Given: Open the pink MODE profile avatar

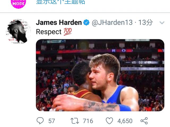Looking at the screenshot, I should (18, 4).
